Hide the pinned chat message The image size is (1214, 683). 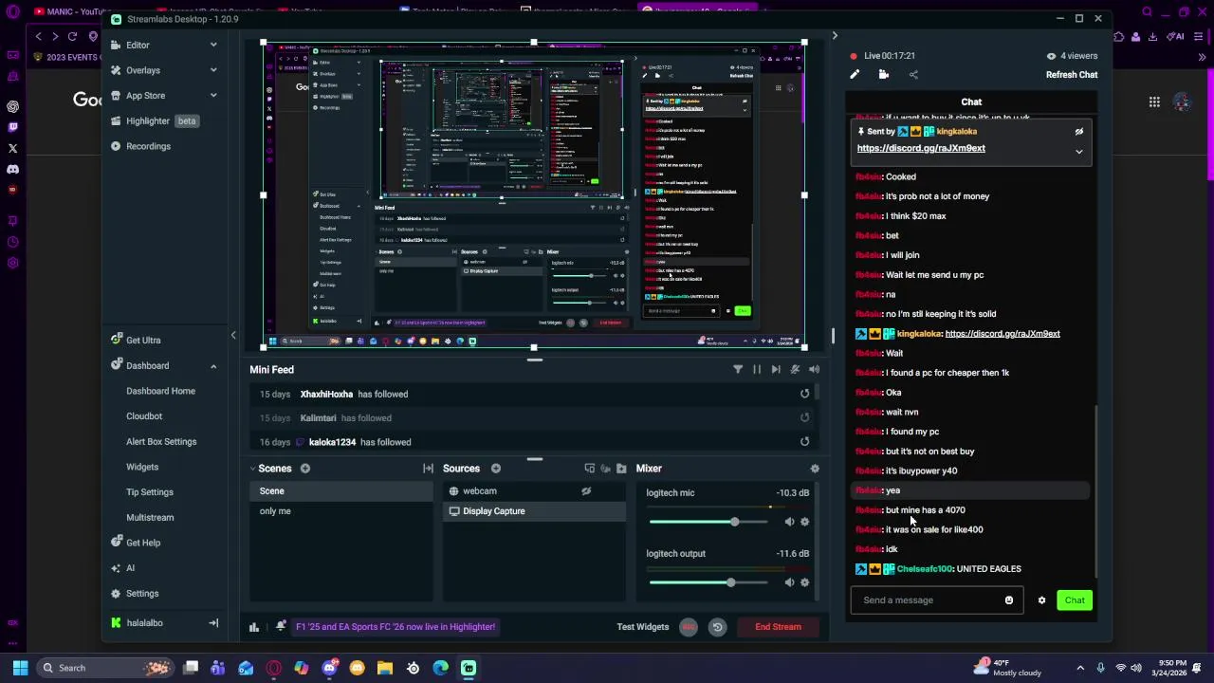tap(1078, 132)
